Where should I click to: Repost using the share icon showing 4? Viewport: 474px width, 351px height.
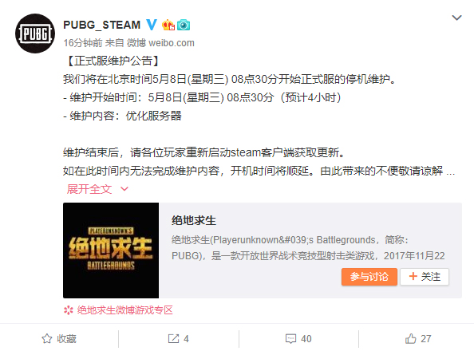[x=173, y=338]
